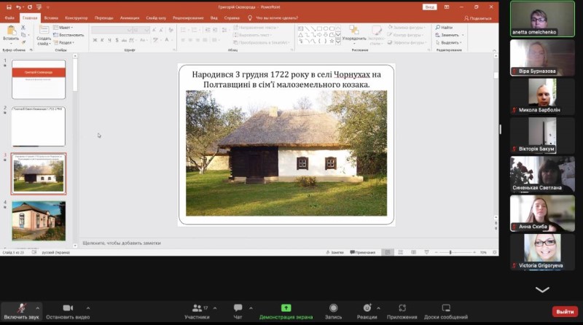Click Save icon in quick access toolbar
The width and height of the screenshot is (583, 325).
click(9, 7)
